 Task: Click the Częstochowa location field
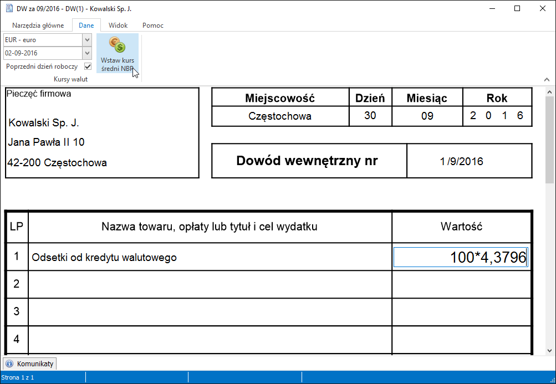(280, 116)
